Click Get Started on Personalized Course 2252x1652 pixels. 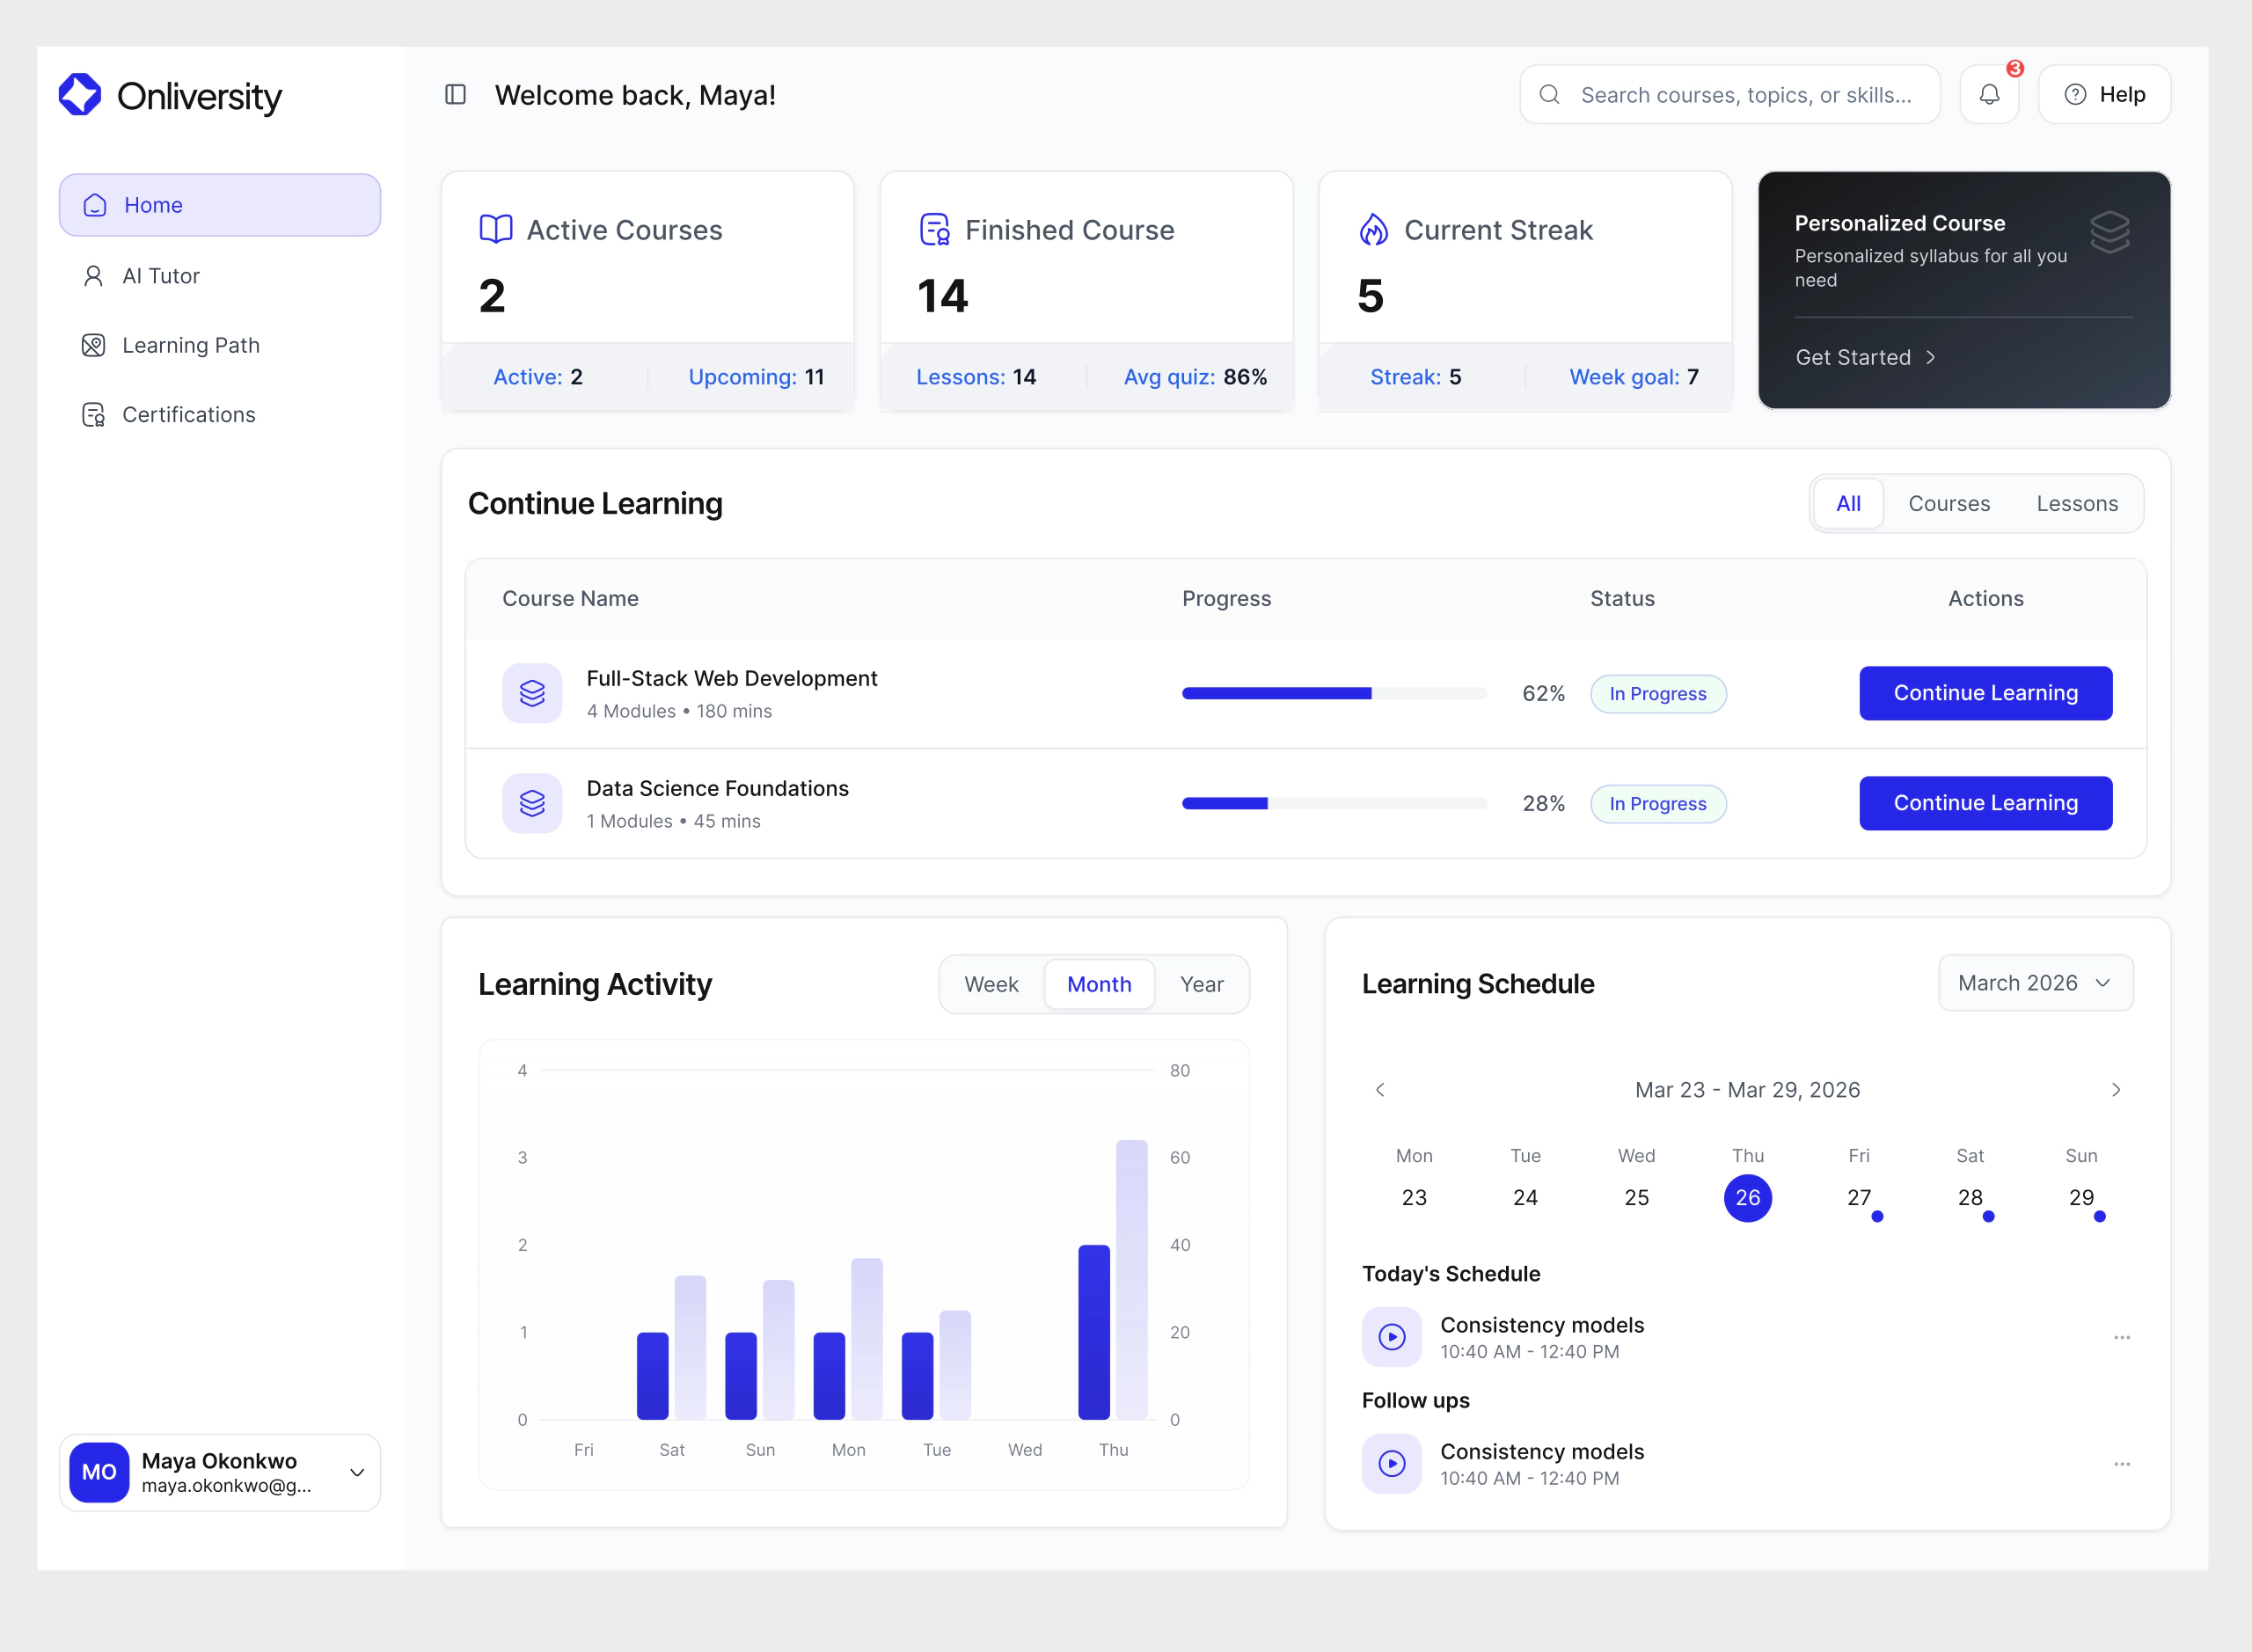coord(1864,357)
